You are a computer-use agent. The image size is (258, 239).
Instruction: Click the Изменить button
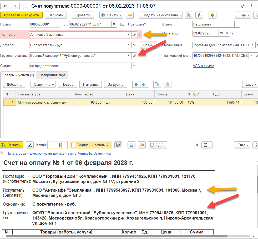click(90, 85)
